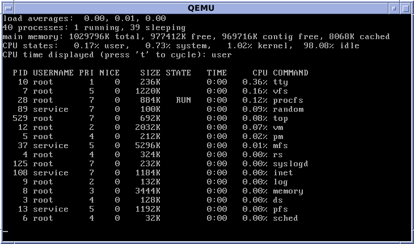Click the sched process command name
Image resolution: width=414 pixels, height=244 pixels.
(x=285, y=218)
